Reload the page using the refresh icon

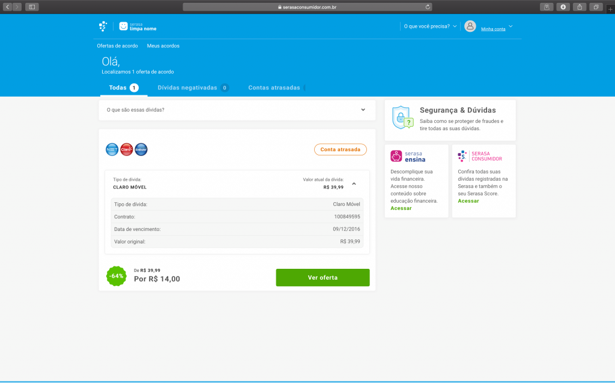point(428,7)
